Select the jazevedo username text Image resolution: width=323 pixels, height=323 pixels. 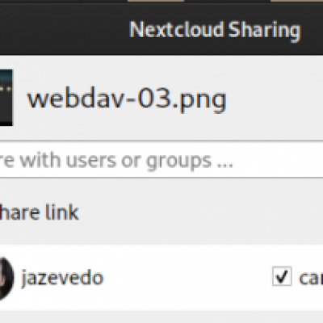[x=62, y=278]
